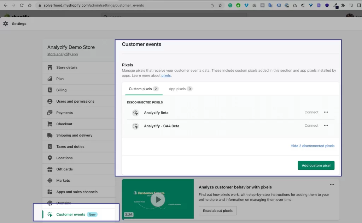Click the 3:36 video duration badge
The image size is (362, 223).
129,215
